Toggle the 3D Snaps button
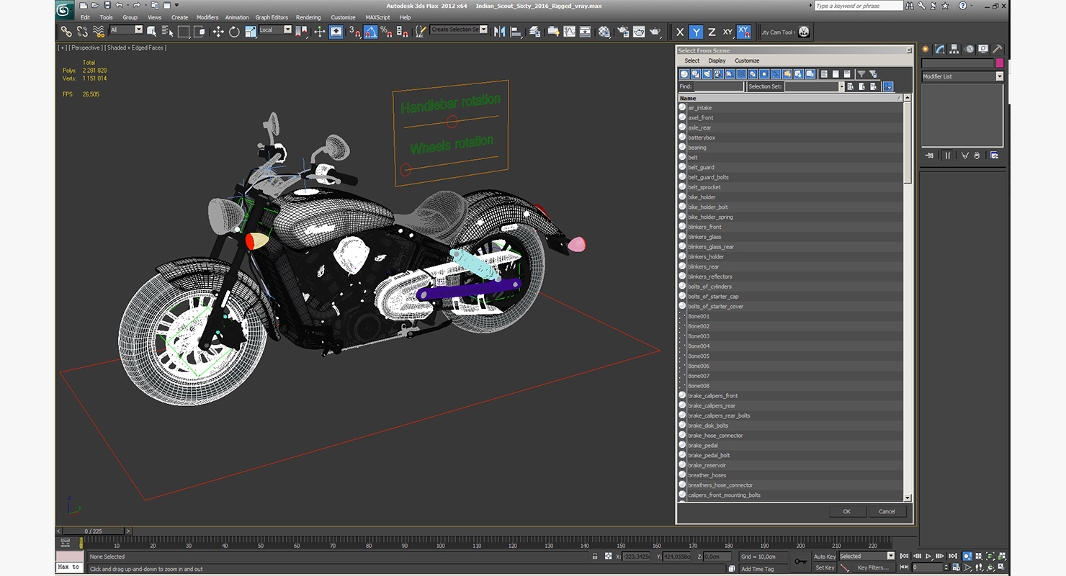1066x576 pixels. pyautogui.click(x=354, y=32)
